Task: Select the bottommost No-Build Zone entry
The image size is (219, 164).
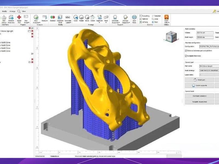Action: pos(5,51)
